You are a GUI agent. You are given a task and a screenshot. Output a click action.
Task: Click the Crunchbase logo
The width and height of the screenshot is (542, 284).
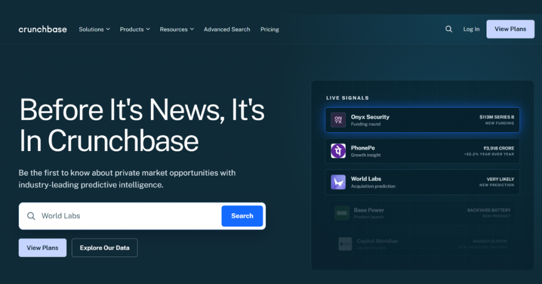[x=42, y=29]
